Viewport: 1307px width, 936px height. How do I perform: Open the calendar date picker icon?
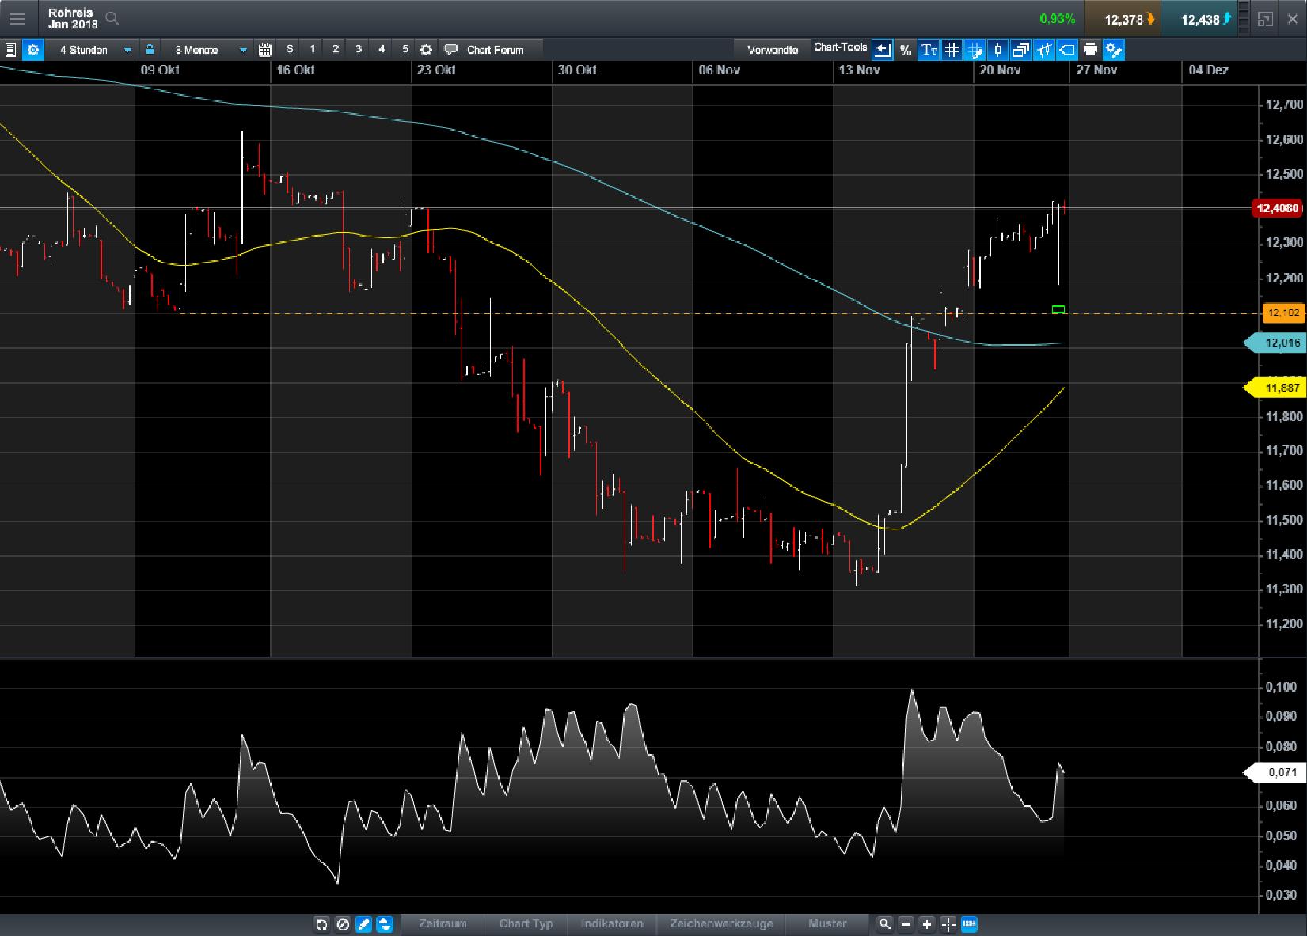(x=264, y=49)
